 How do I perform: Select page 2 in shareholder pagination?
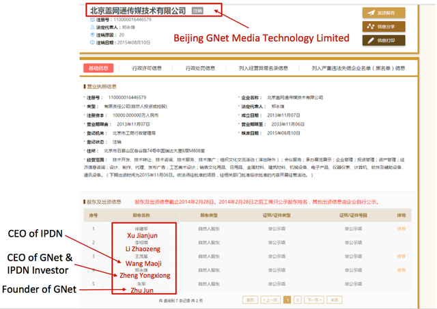pos(298,300)
